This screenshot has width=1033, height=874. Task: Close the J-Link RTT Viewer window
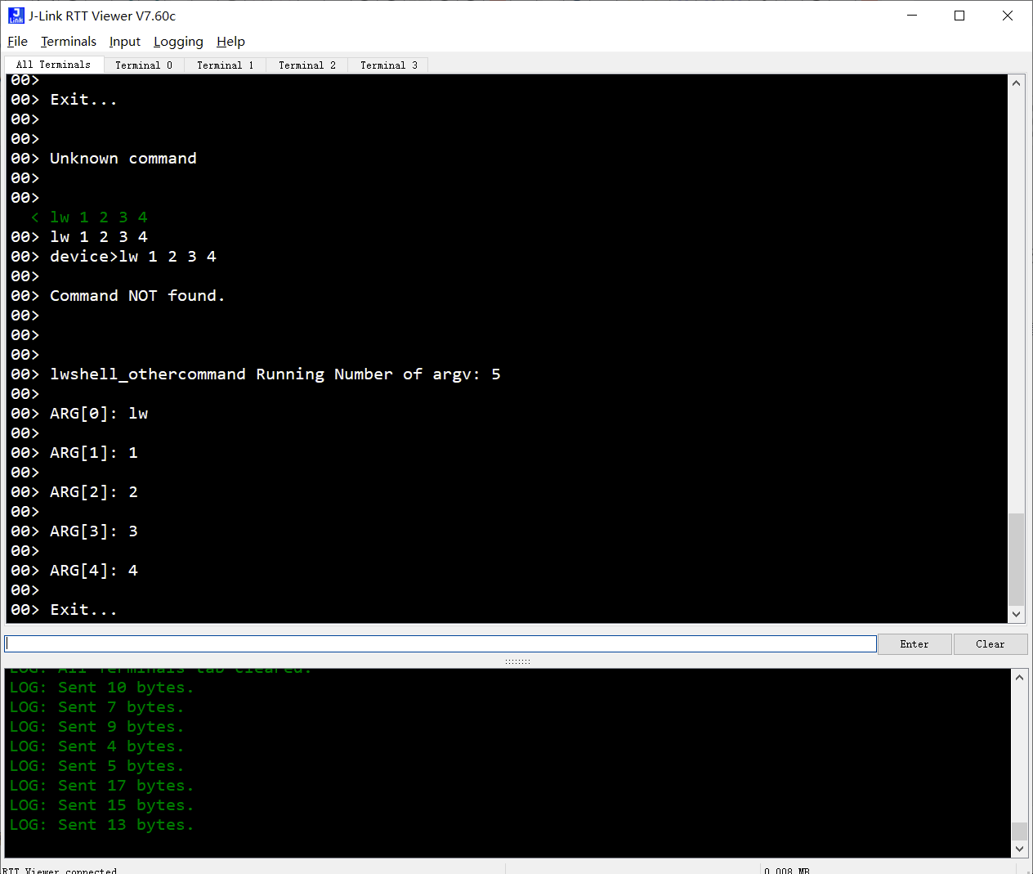tap(1008, 16)
